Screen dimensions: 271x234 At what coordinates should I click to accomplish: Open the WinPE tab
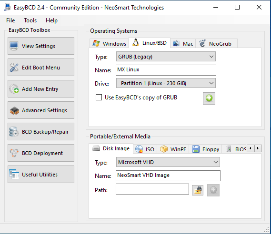173,149
